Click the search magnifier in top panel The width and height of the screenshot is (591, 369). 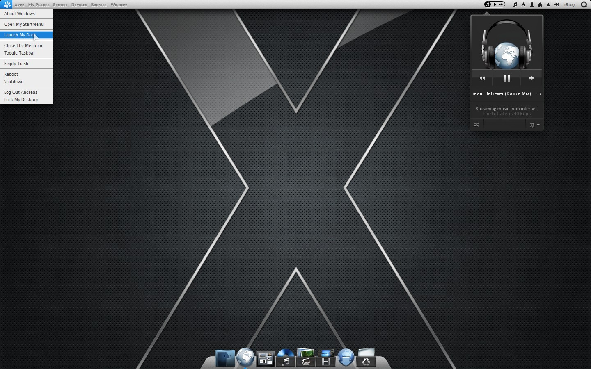point(584,5)
